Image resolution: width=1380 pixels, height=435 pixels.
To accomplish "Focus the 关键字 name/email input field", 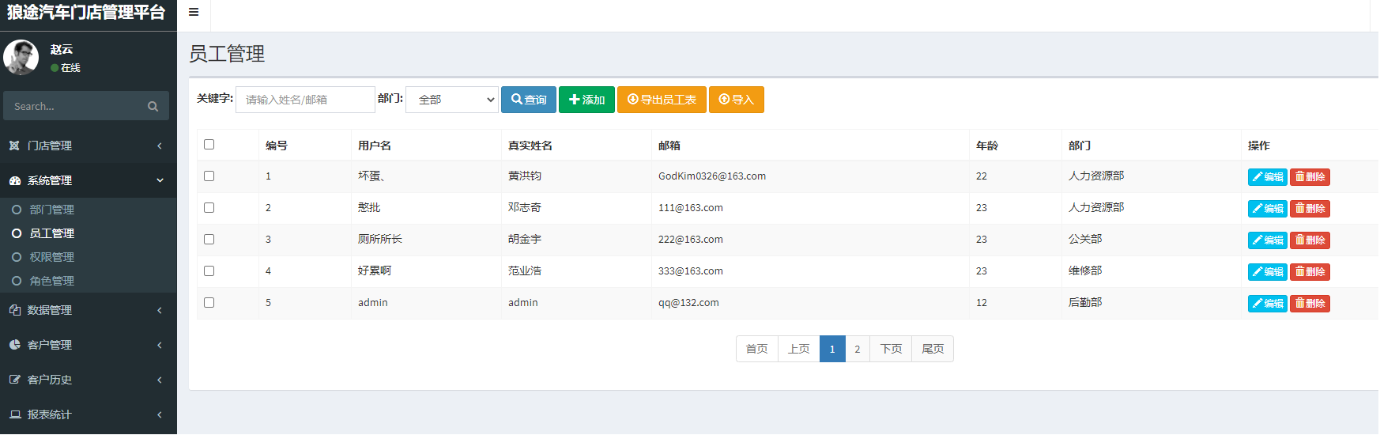I will coord(305,100).
